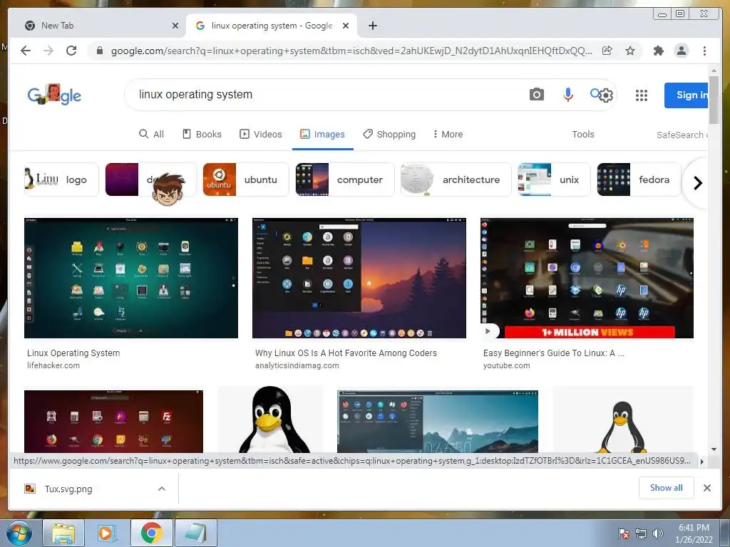Open lifehacker Linux Operating System image
730x547 pixels.
131,278
